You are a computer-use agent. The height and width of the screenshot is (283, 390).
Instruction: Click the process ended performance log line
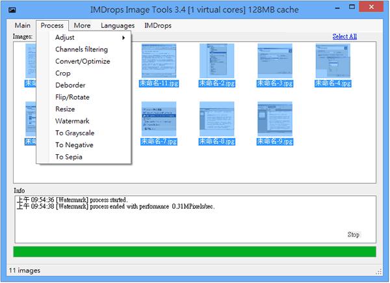pos(116,206)
